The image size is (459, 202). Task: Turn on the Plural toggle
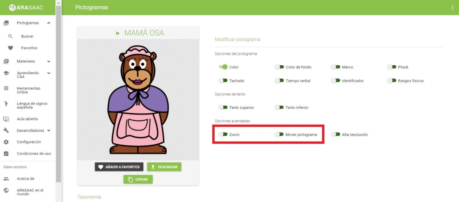click(x=392, y=67)
